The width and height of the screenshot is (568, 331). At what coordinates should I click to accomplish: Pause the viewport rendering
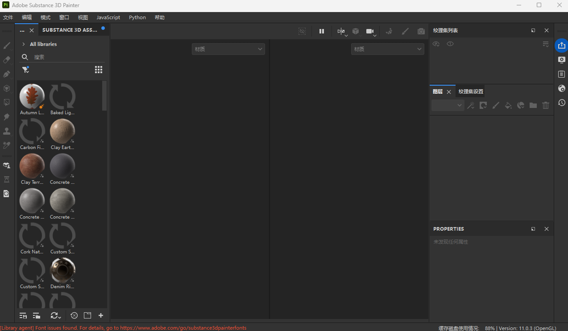pyautogui.click(x=322, y=31)
